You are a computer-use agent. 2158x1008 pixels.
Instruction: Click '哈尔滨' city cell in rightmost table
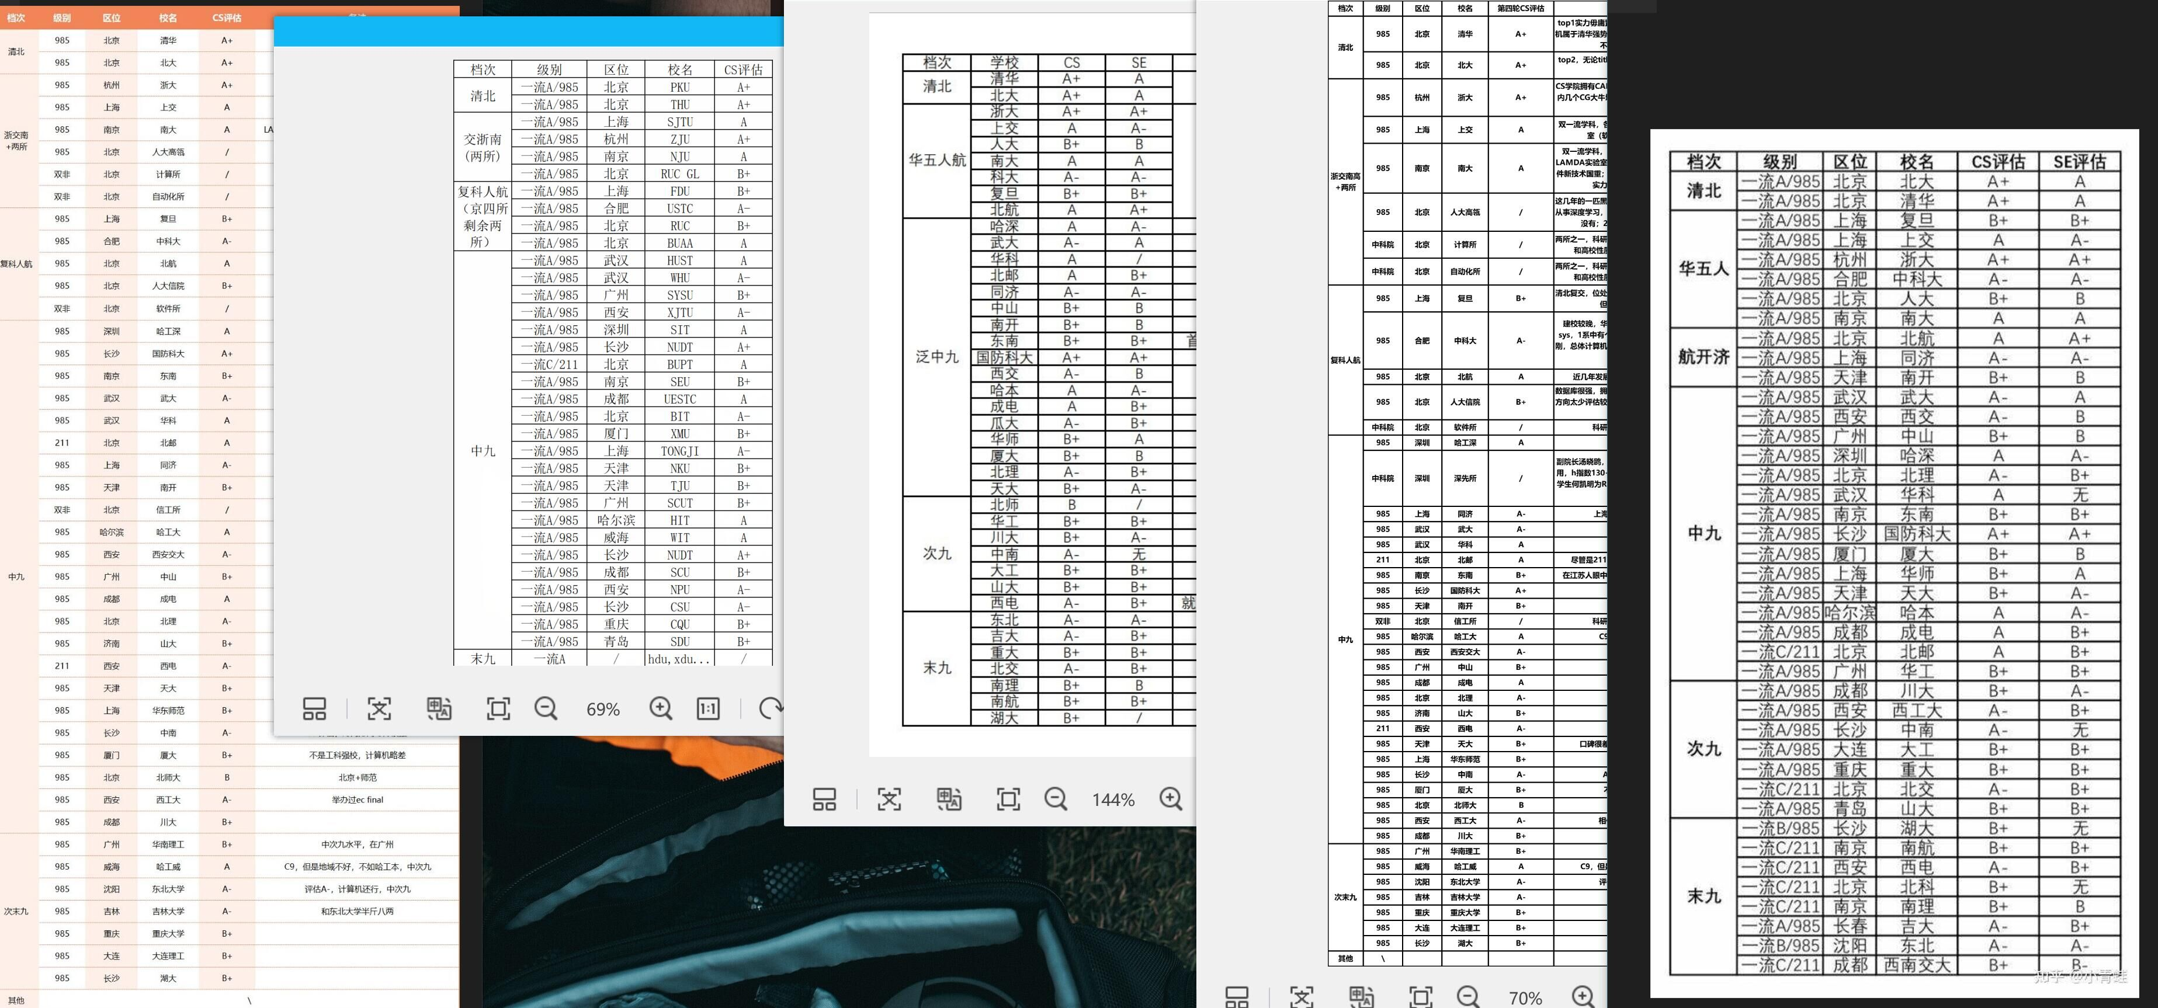1850,612
